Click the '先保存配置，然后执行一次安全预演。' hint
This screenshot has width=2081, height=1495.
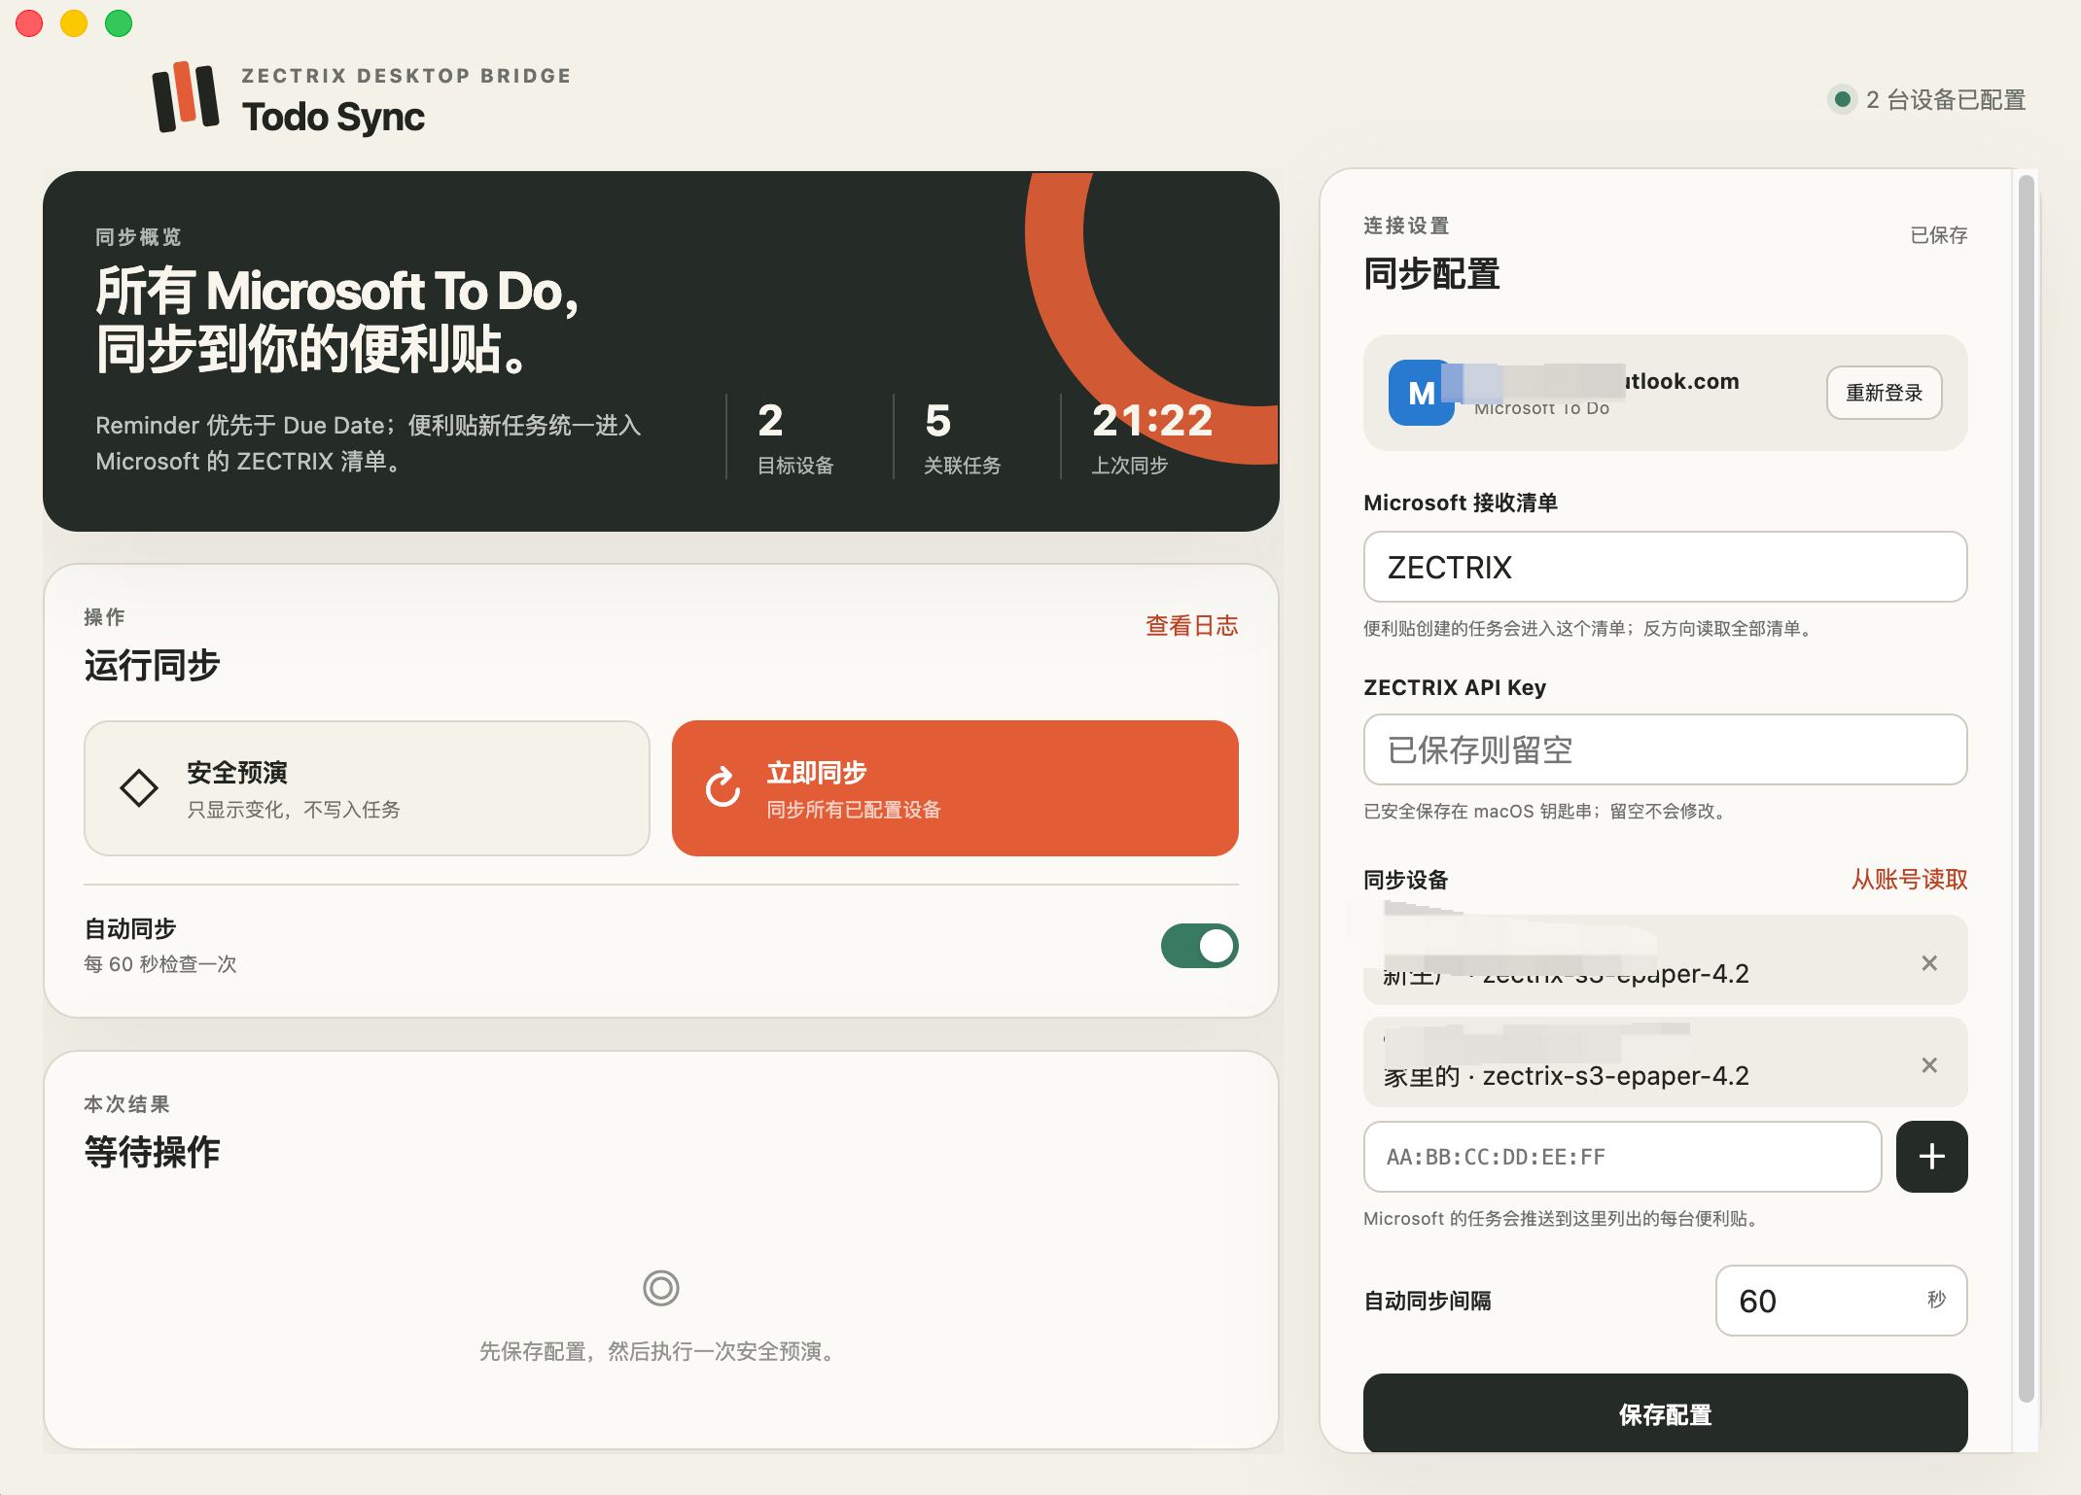click(661, 1351)
